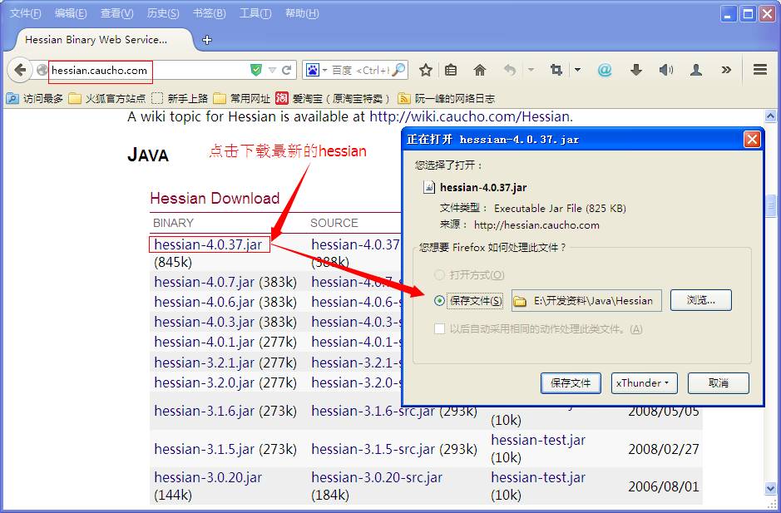781x513 pixels.
Task: Click 取消 to cancel the download
Action: pyautogui.click(x=719, y=383)
